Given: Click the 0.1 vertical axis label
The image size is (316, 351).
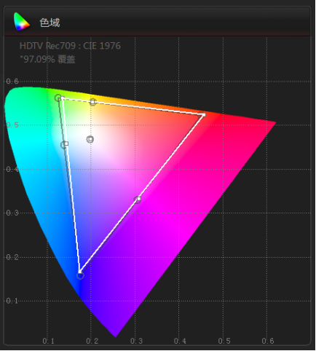Looking at the screenshot, I should click(x=12, y=301).
